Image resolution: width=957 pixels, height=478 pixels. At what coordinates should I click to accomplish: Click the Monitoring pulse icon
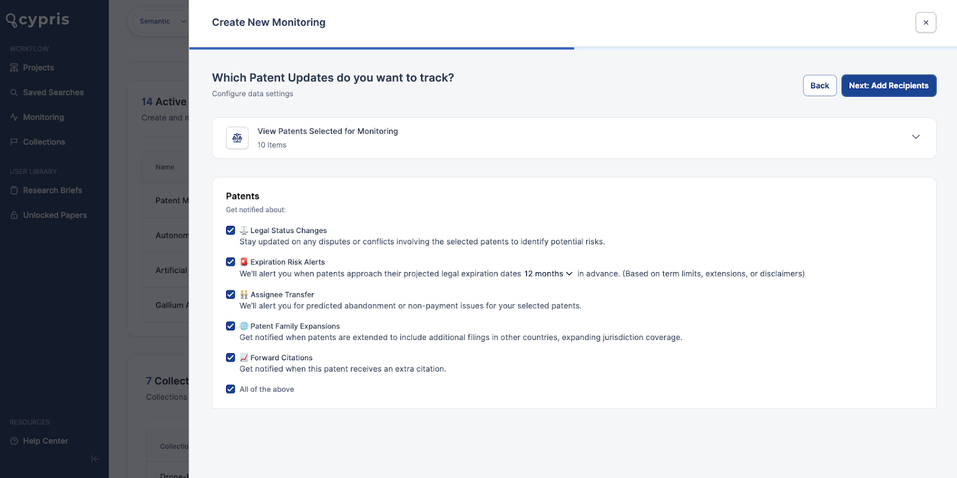[x=14, y=117]
